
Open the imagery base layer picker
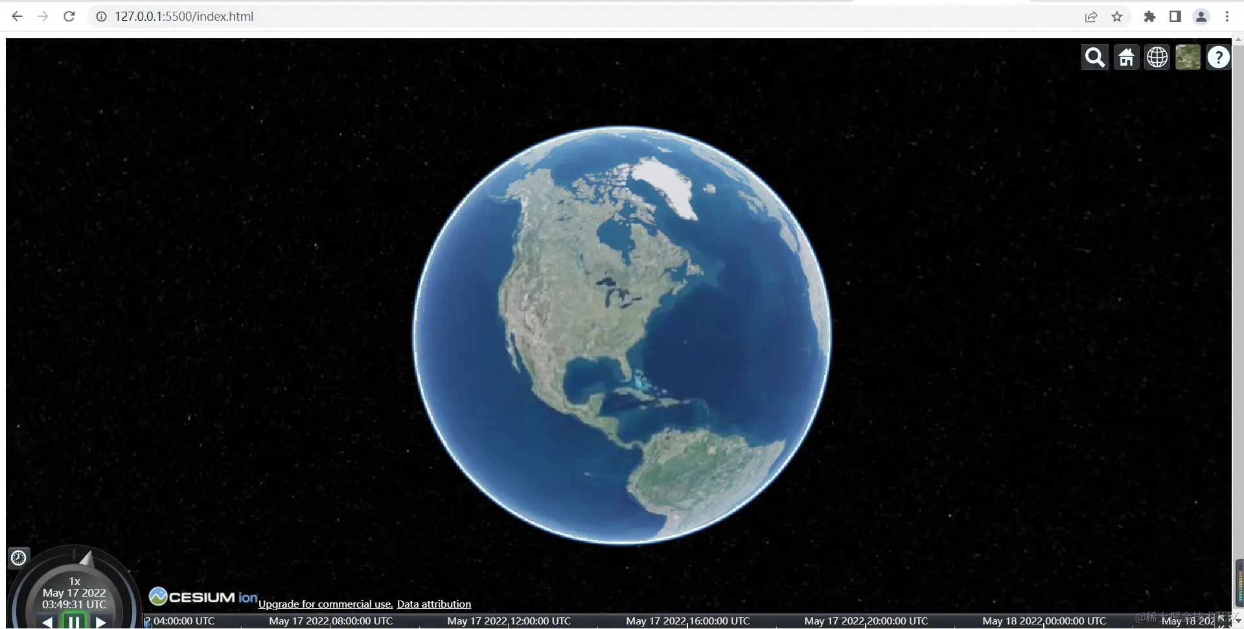pyautogui.click(x=1188, y=58)
